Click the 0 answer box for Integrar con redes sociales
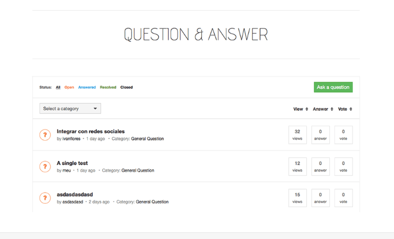Screen dimensions: 394x239 coord(320,135)
